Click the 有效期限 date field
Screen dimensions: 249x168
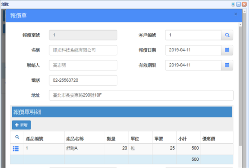click(193, 65)
